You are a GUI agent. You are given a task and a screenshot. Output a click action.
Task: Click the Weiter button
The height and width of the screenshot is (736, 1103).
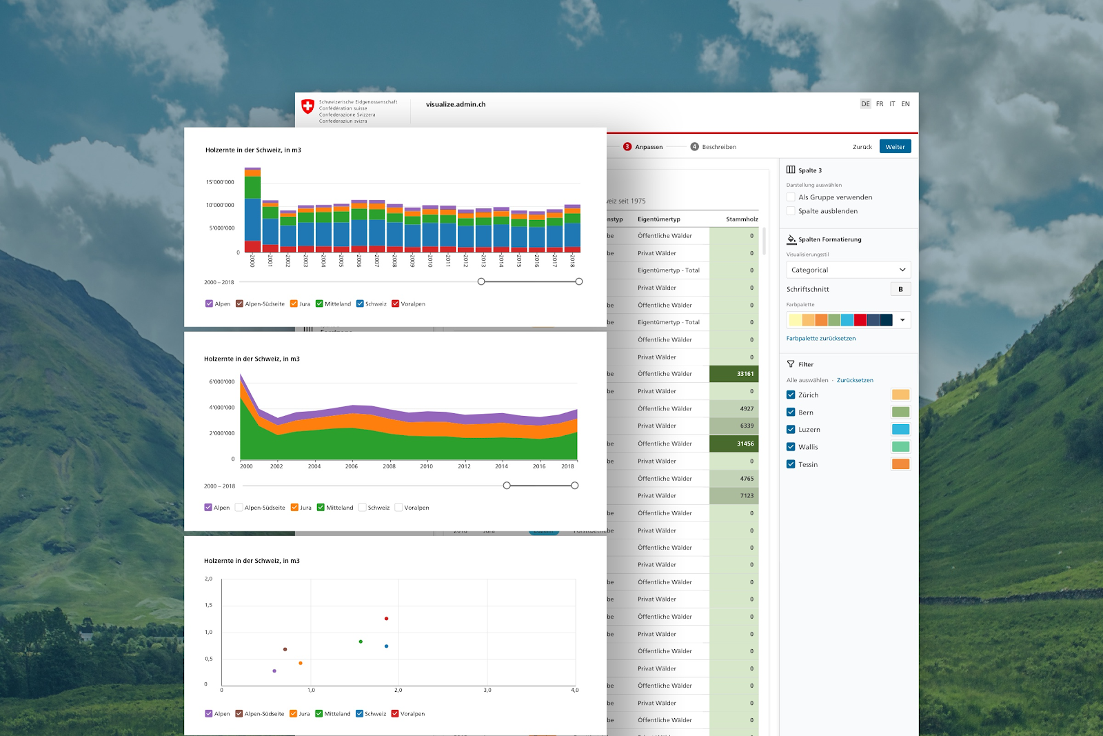(x=895, y=146)
